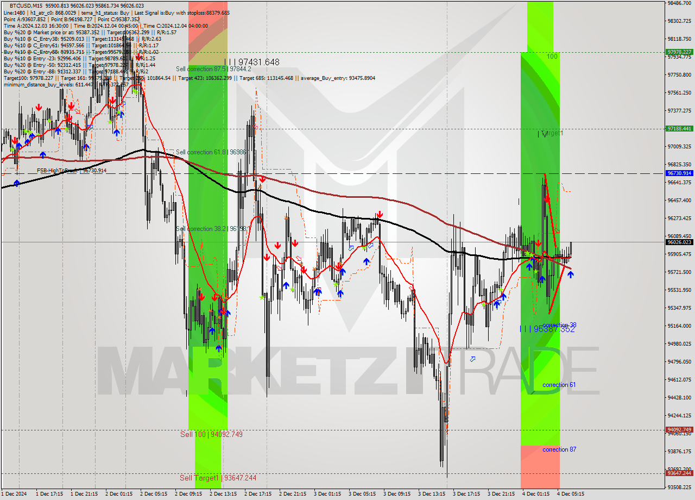Click the 94612.075 price axis value
This screenshot has width=695, height=500.
coord(679,380)
